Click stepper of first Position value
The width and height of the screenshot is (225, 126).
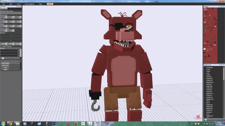pos(6,22)
